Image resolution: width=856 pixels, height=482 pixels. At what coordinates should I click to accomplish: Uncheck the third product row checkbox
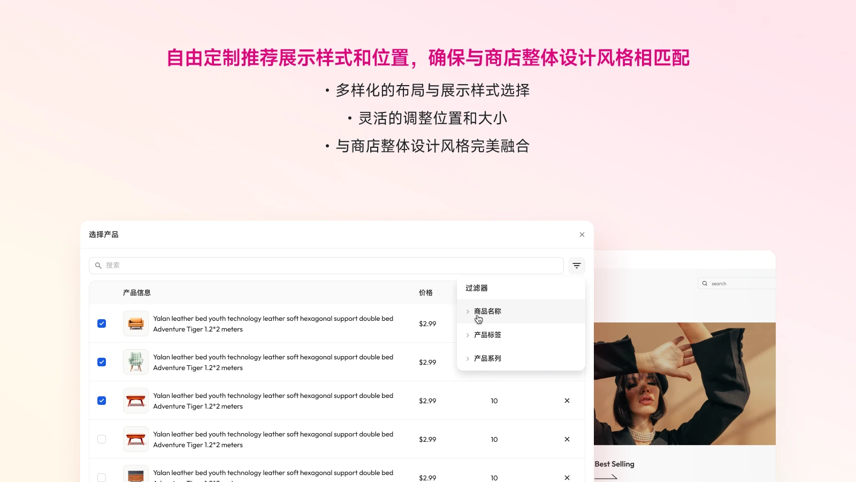click(x=102, y=401)
